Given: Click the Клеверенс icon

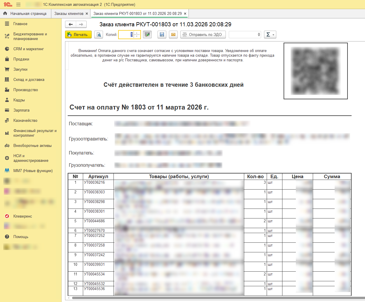Looking at the screenshot, I should [x=7, y=216].
